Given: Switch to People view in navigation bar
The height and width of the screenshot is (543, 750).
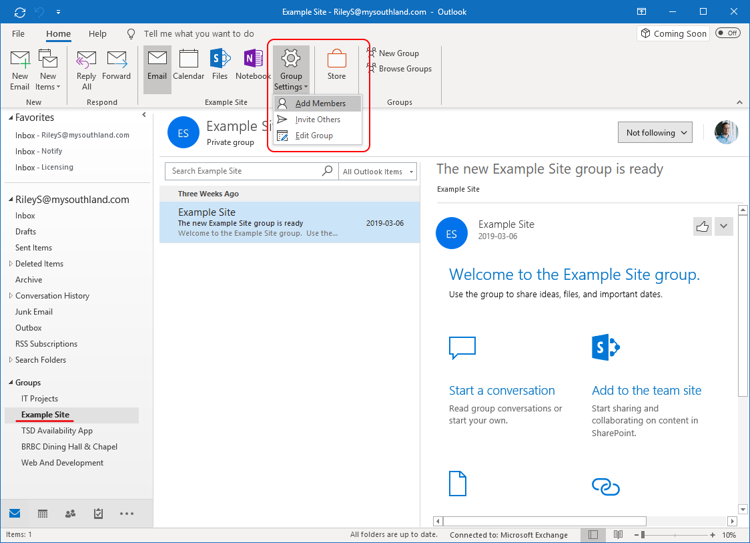Looking at the screenshot, I should [x=70, y=514].
